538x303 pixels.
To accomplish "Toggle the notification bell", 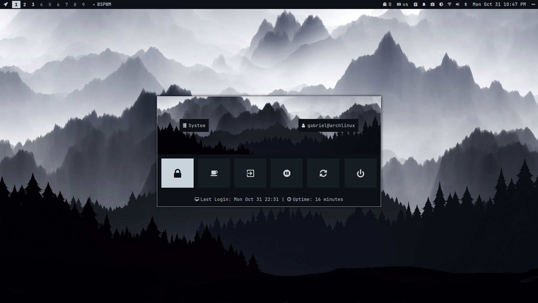I will click(x=424, y=4).
